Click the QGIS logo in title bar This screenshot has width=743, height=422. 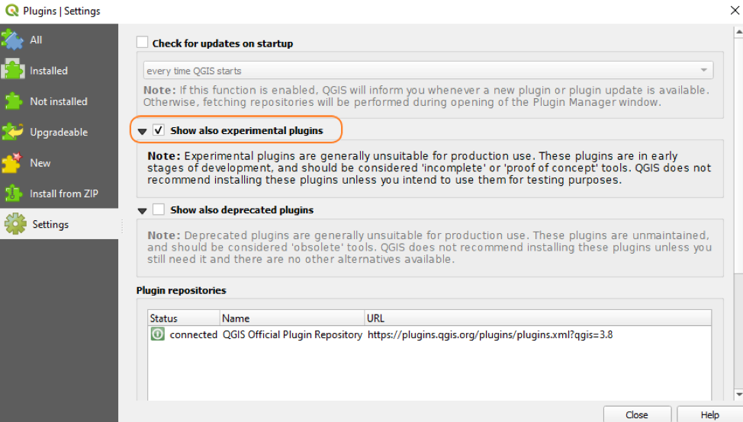[11, 11]
